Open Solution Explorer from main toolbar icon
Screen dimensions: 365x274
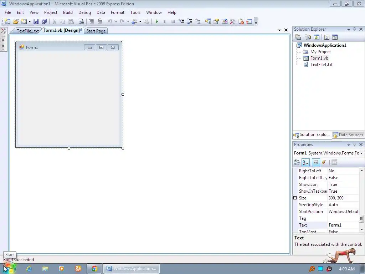click(208, 21)
